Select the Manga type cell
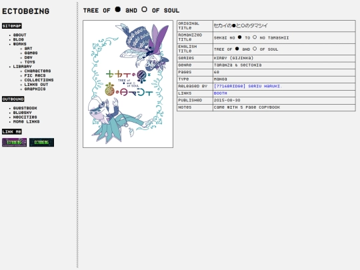Image resolution: width=360 pixels, height=270 pixels. point(284,79)
